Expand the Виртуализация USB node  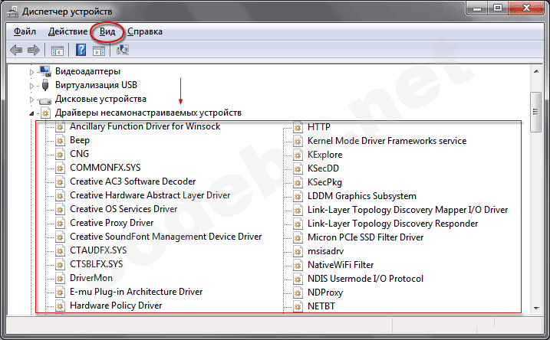(x=31, y=86)
